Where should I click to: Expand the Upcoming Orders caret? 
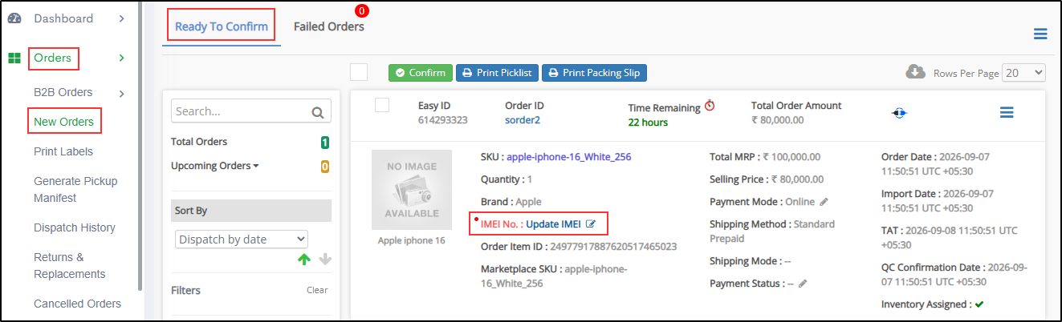[x=256, y=167]
